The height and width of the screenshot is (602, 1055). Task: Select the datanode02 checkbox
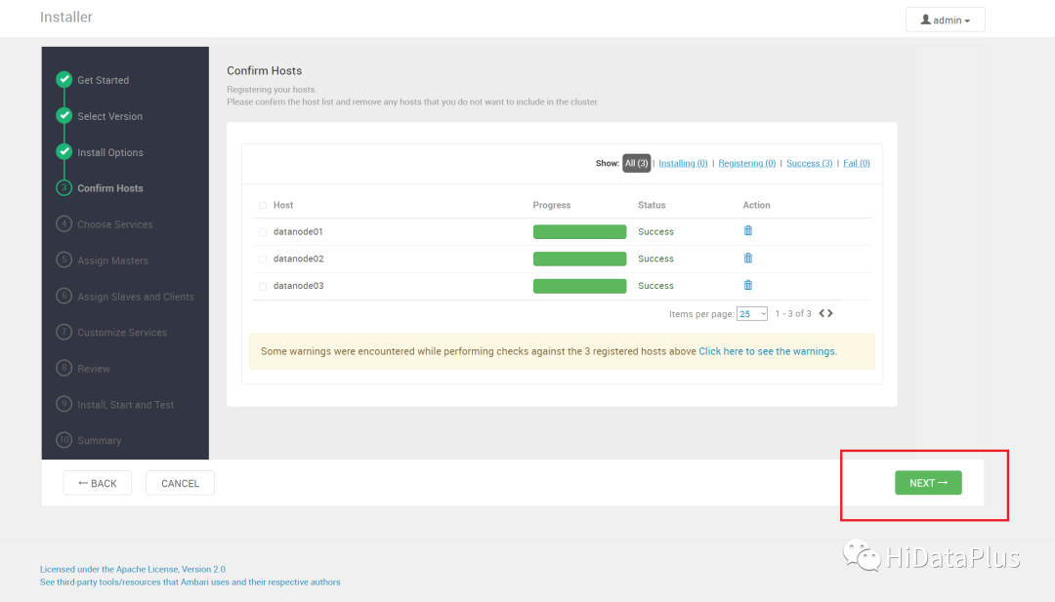pos(263,260)
